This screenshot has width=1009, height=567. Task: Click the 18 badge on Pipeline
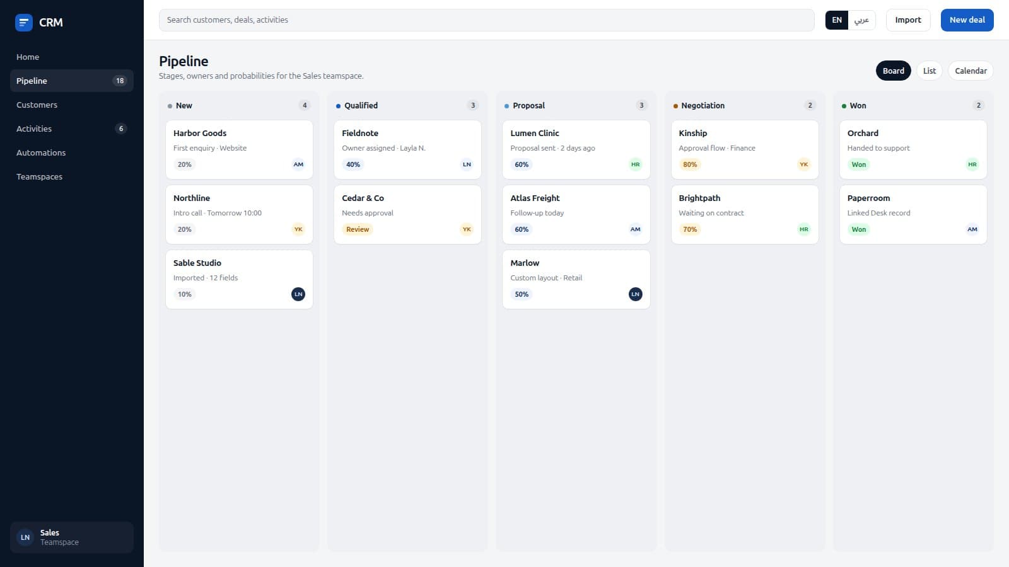coord(120,81)
